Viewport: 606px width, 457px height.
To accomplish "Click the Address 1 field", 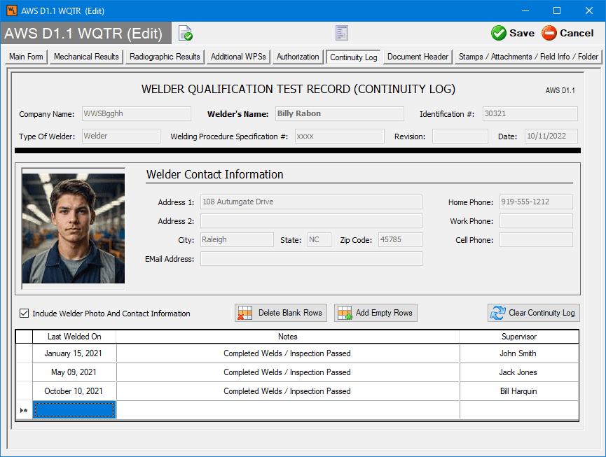I will pyautogui.click(x=311, y=202).
